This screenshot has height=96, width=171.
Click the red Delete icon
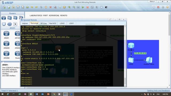(50, 7)
